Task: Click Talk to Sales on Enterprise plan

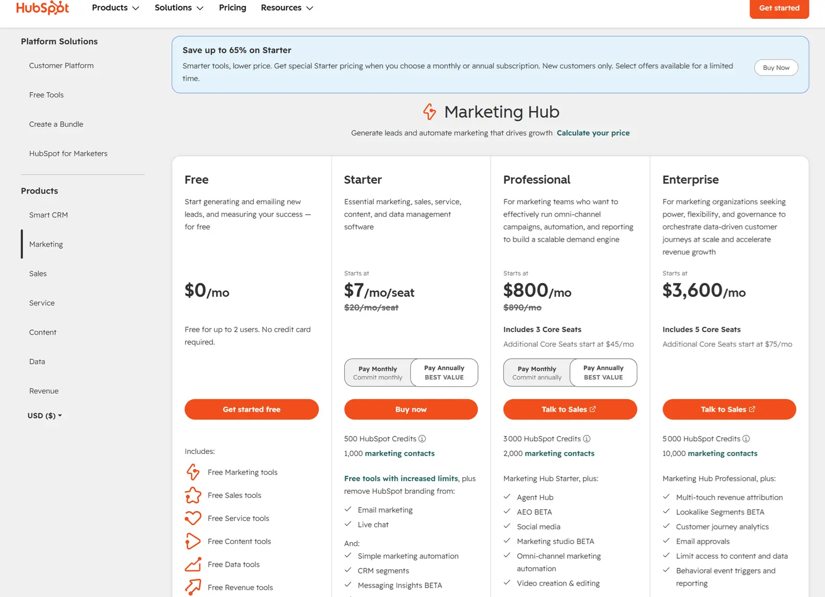Action: (729, 409)
